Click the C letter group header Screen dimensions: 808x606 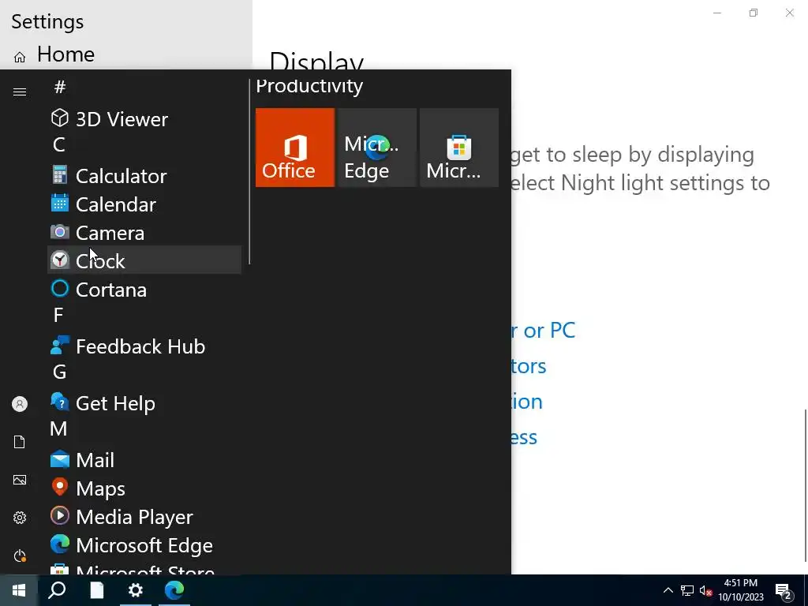pyautogui.click(x=58, y=144)
